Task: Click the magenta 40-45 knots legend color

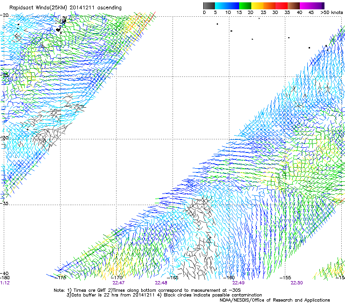Action: [306, 6]
